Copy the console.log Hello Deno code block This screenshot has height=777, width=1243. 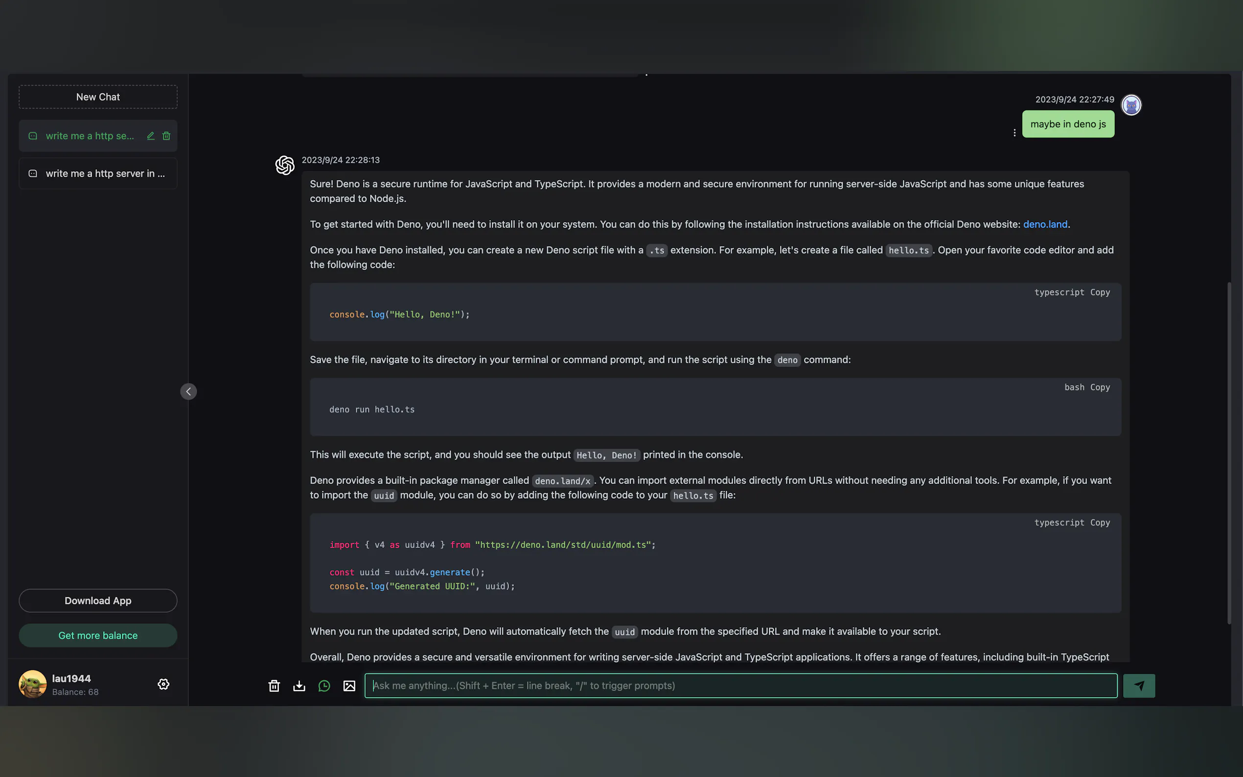pos(1100,293)
